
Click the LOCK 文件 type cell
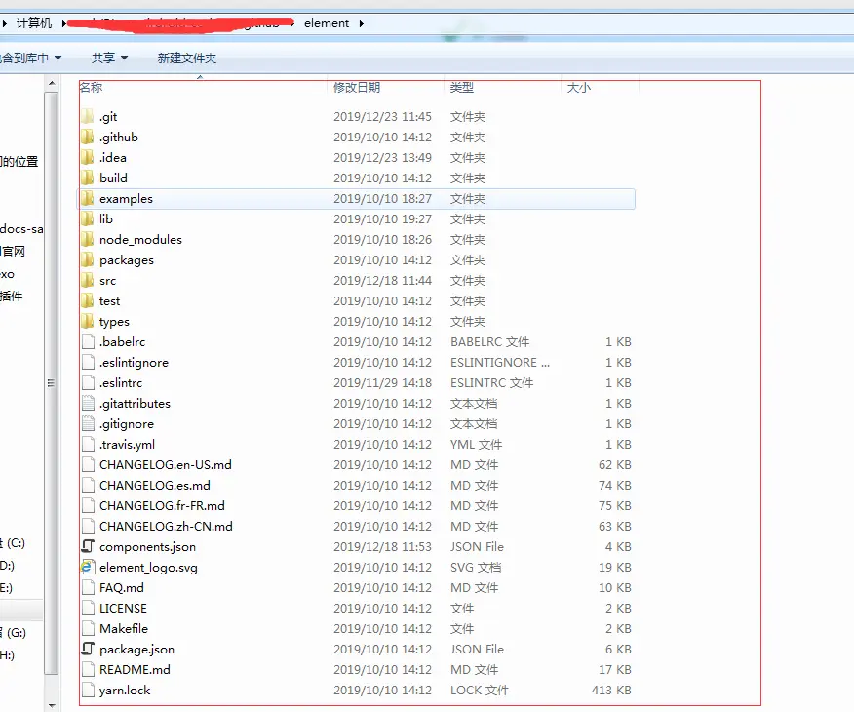pyautogui.click(x=480, y=691)
